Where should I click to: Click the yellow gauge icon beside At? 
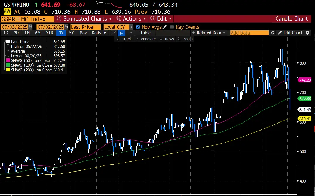7,12
